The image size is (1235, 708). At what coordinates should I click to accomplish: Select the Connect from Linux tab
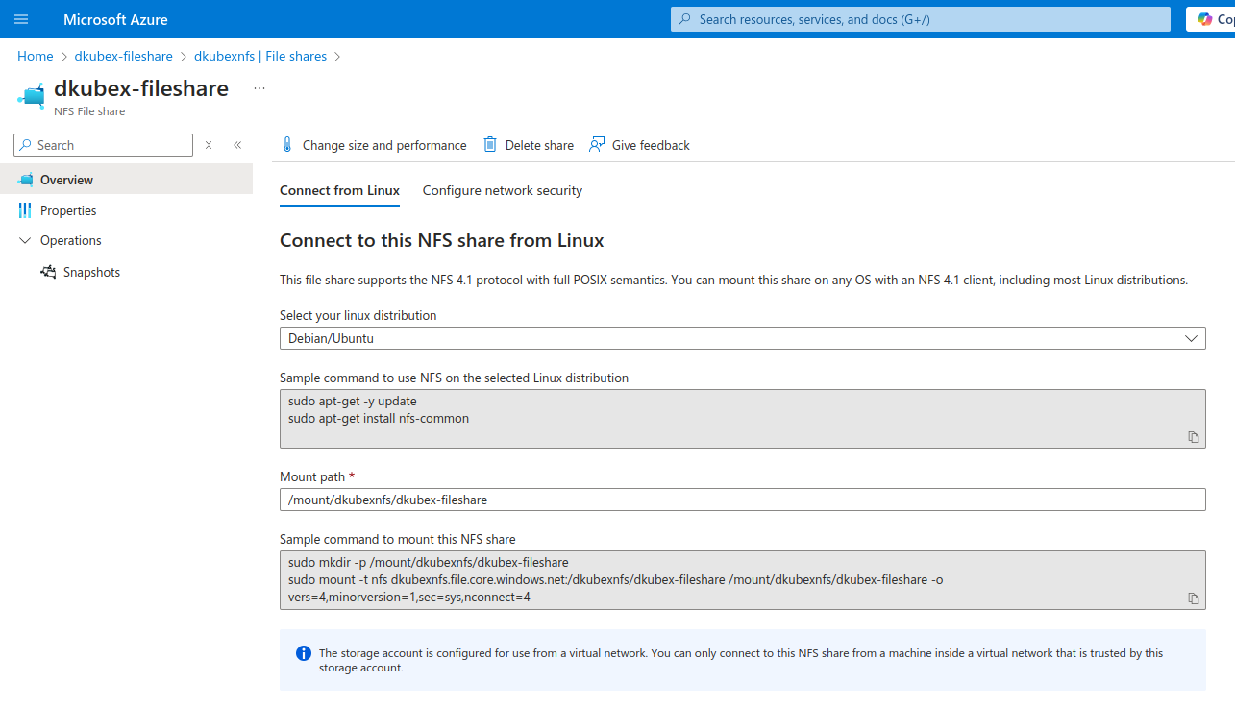click(x=339, y=190)
